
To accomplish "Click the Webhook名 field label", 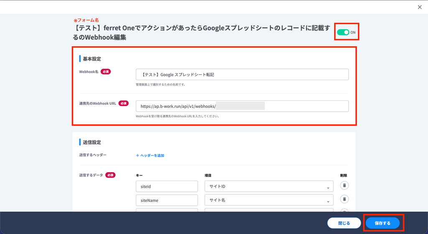I will [89, 72].
